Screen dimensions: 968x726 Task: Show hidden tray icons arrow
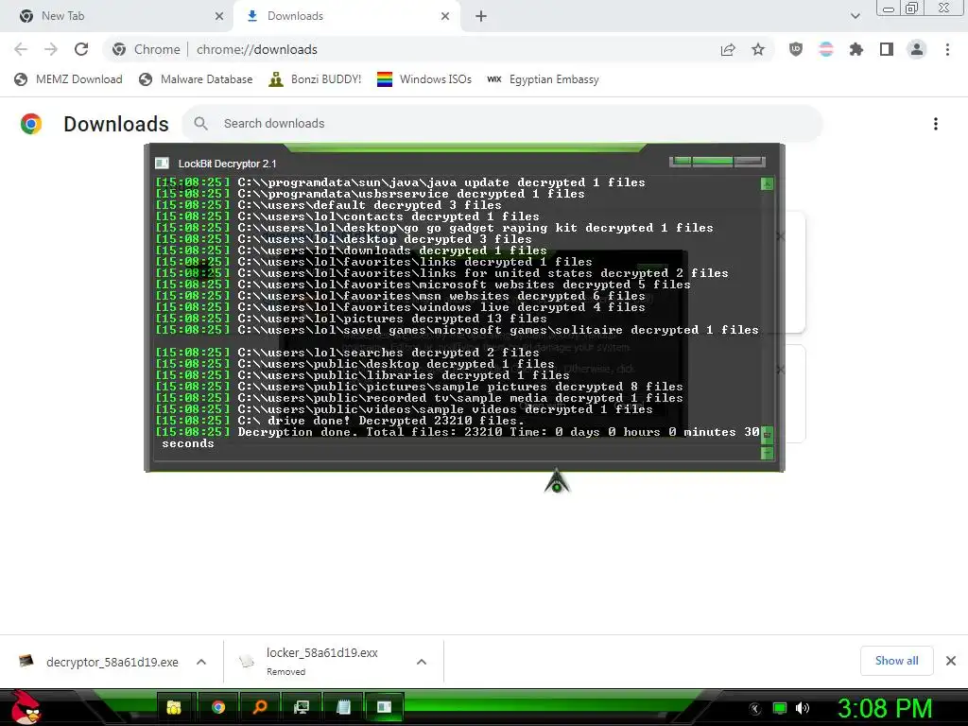755,709
